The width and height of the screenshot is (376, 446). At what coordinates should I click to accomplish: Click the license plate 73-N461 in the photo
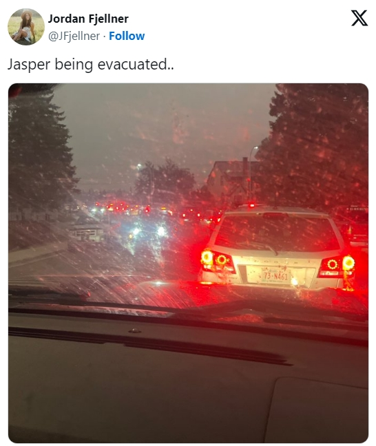pyautogui.click(x=275, y=275)
